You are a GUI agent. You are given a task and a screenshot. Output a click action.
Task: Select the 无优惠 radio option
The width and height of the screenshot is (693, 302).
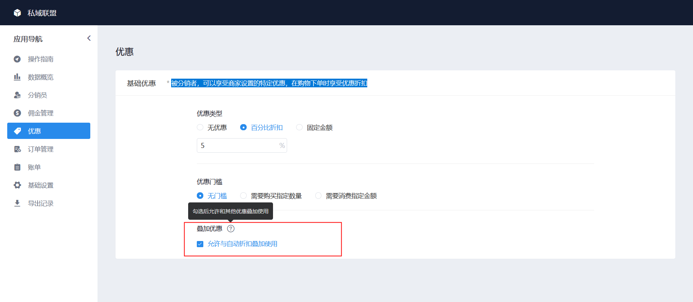click(200, 127)
